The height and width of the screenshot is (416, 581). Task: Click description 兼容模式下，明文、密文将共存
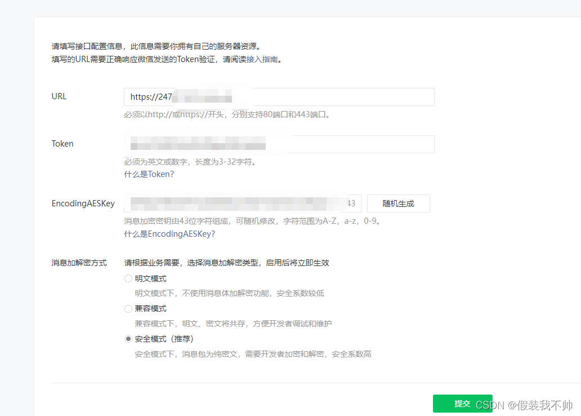point(233,324)
